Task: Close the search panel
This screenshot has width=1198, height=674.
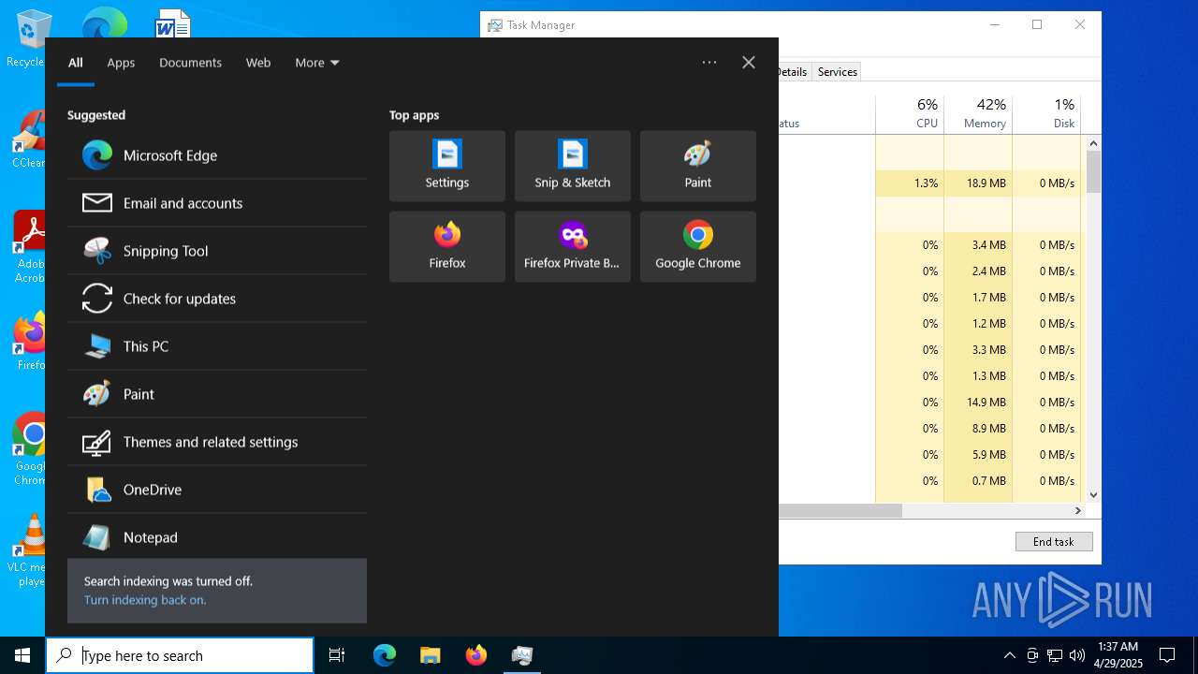Action: pos(749,63)
